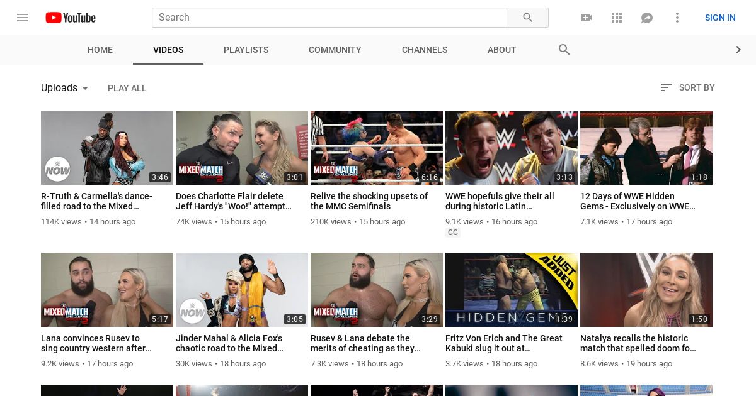Image resolution: width=756 pixels, height=396 pixels.
Task: Select the Videos tab
Action: click(x=168, y=50)
